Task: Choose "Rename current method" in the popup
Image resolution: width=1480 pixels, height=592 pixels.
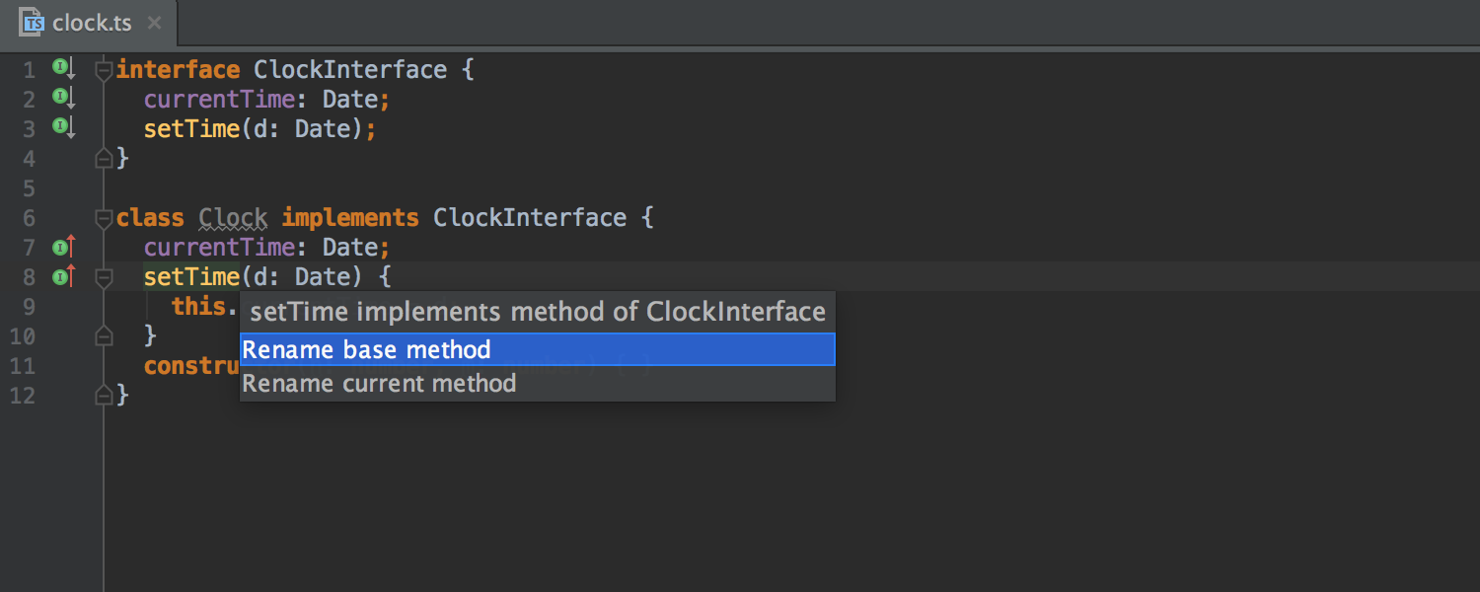Action: point(381,384)
